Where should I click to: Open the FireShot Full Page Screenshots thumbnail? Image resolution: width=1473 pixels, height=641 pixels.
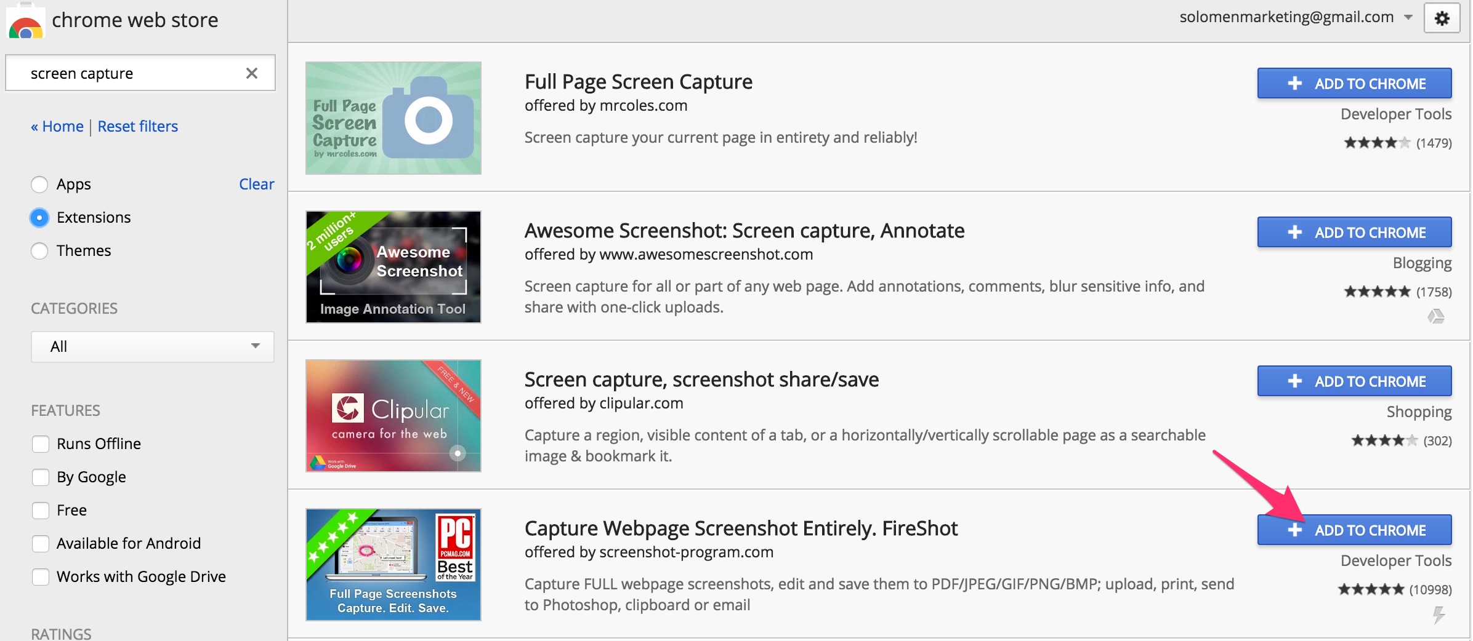[x=393, y=565]
